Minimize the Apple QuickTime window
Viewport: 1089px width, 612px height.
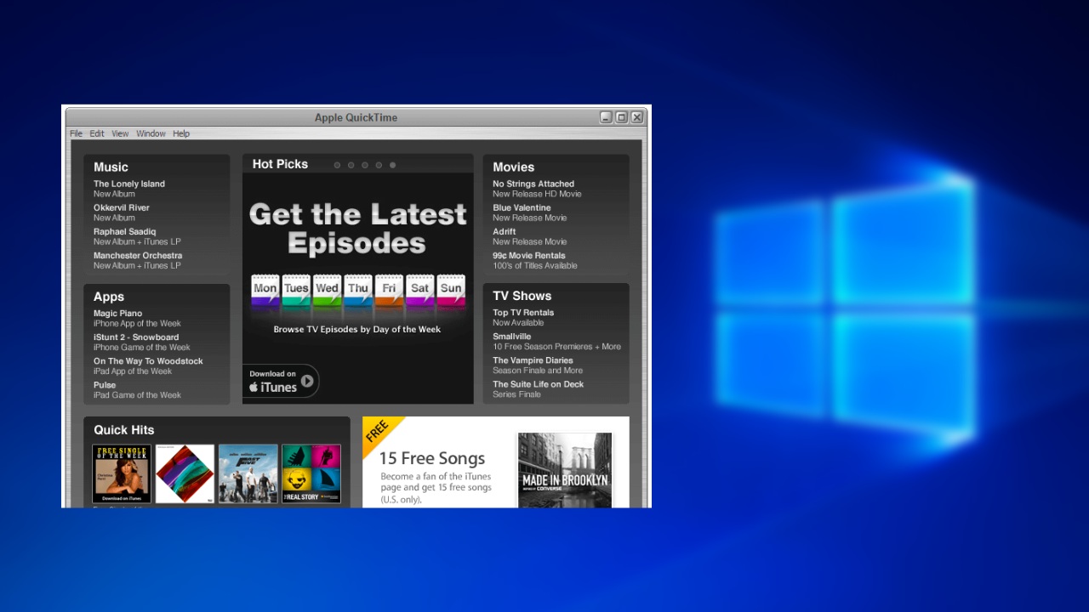tap(606, 117)
